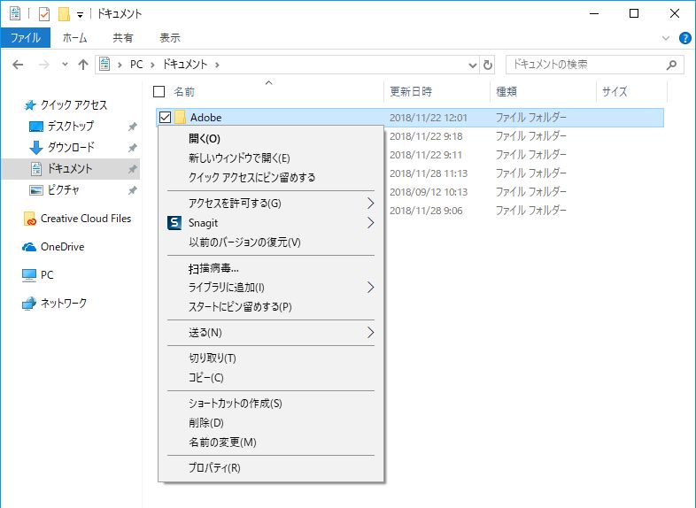Choose プロパティ(R) from context menu
Image resolution: width=696 pixels, height=508 pixels.
tap(271, 467)
